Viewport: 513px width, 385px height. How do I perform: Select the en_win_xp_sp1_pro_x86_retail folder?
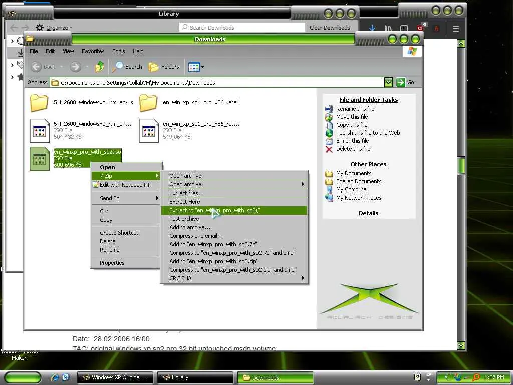click(189, 102)
